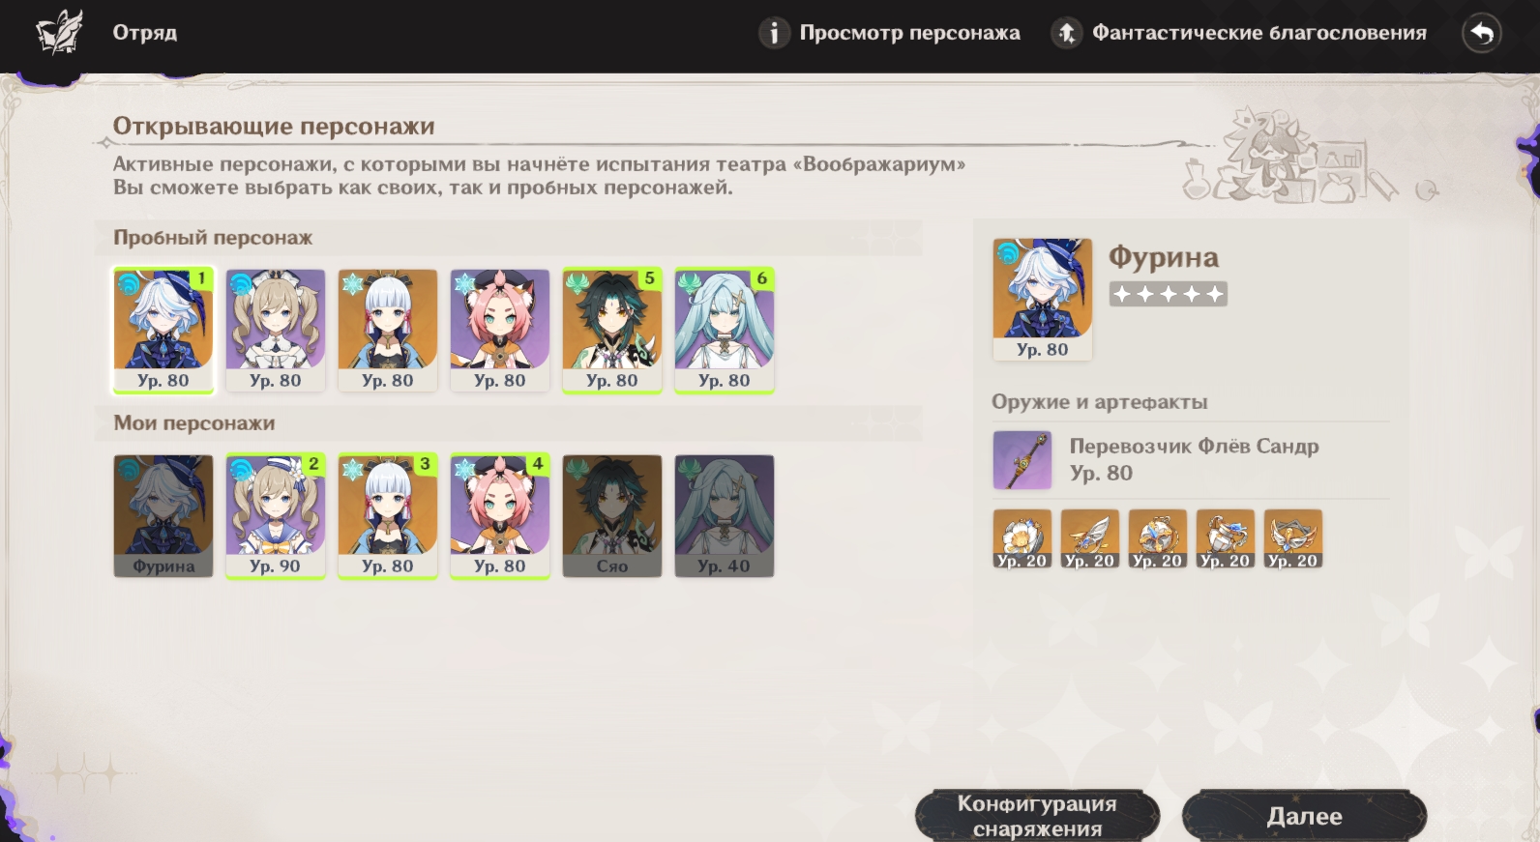Click greyed-out Фурина card in my characters
This screenshot has width=1540, height=842.
click(x=163, y=516)
